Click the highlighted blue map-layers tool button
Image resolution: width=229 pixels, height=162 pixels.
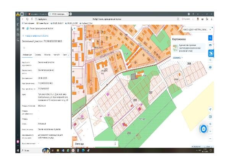pyautogui.click(x=211, y=53)
